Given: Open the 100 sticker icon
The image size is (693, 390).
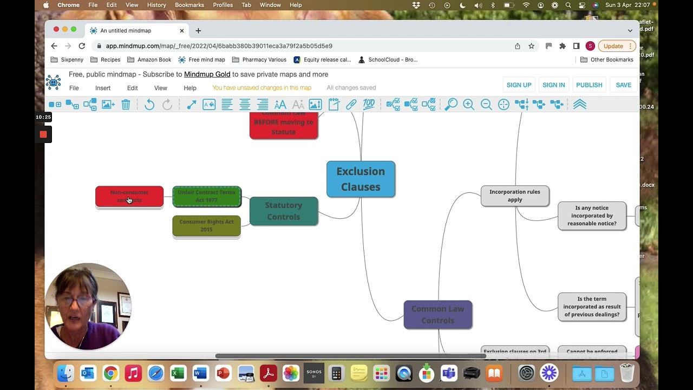Looking at the screenshot, I should point(369,105).
